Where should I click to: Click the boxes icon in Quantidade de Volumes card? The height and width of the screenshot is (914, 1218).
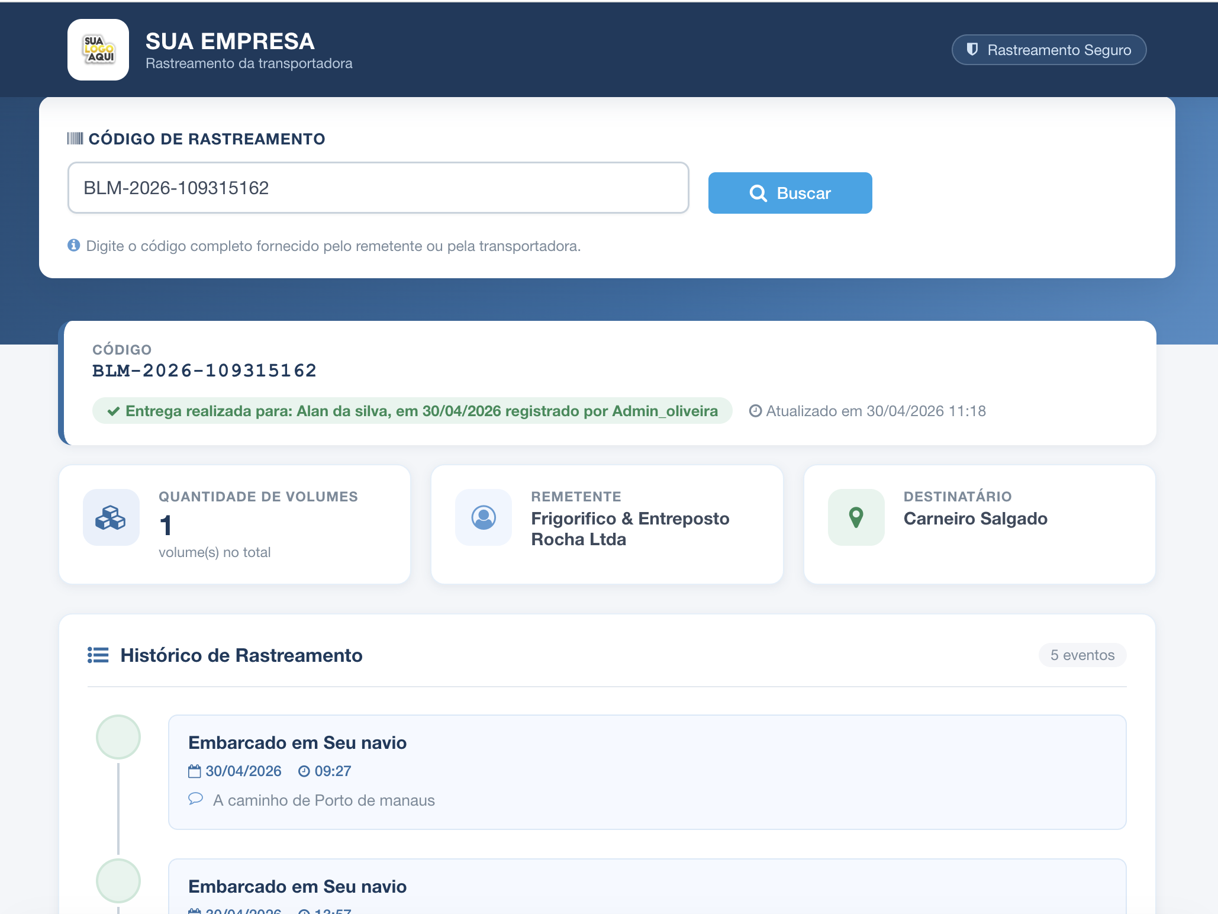coord(111,517)
